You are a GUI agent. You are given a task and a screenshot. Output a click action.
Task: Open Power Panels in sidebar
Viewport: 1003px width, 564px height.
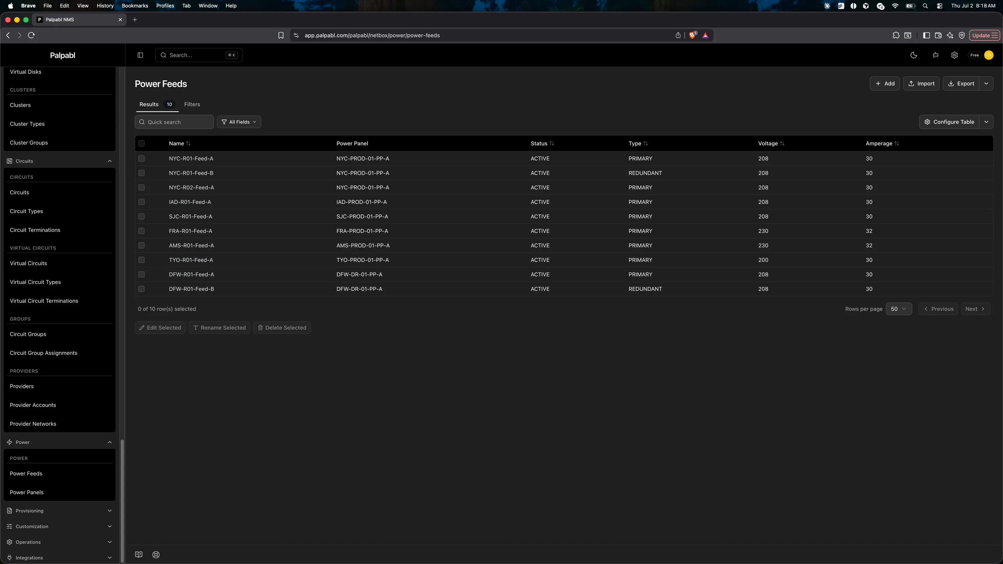coord(26,492)
